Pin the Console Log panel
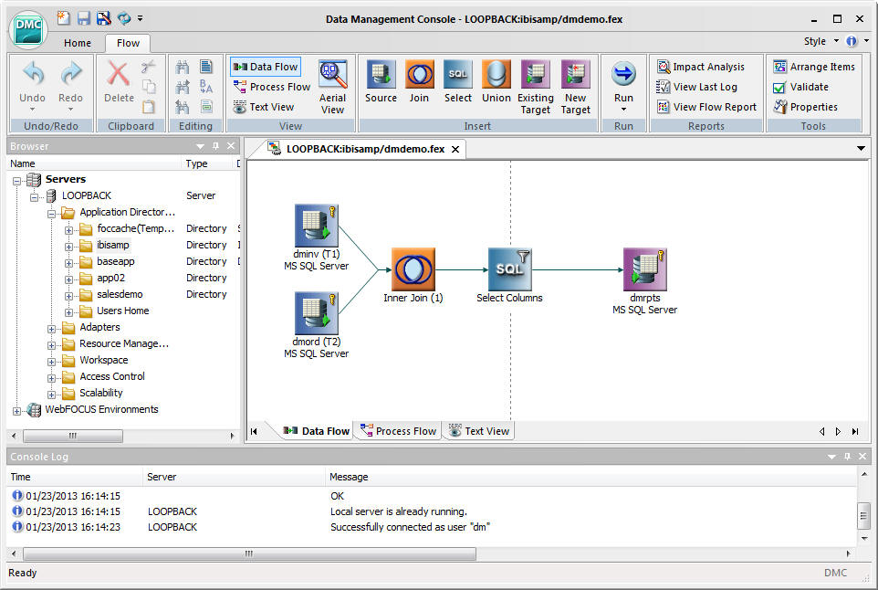The image size is (878, 590). (847, 457)
